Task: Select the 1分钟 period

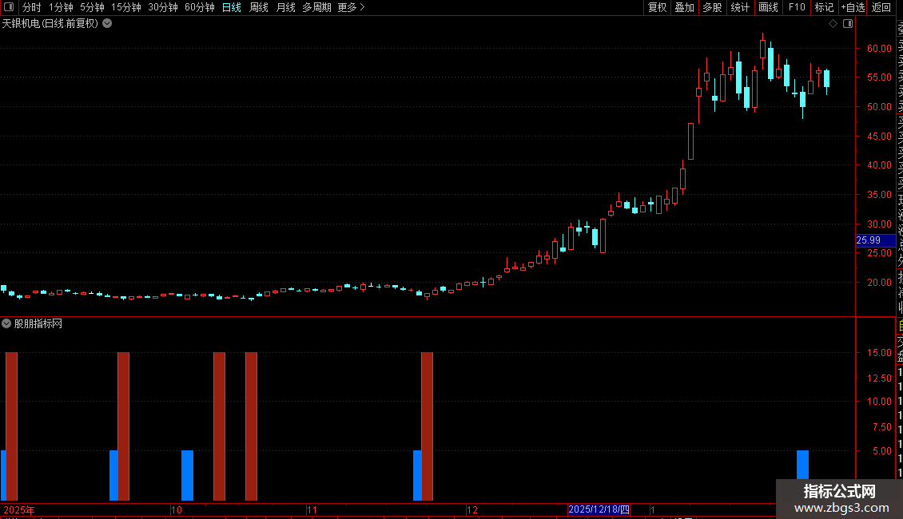Action: (x=61, y=7)
